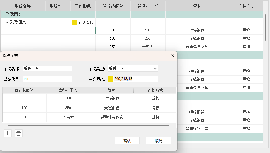Click the trash icon to delete row

pyautogui.click(x=19, y=133)
